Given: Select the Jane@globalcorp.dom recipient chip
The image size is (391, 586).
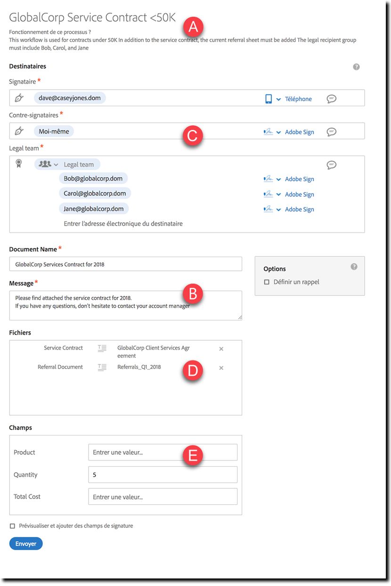Looking at the screenshot, I should point(94,209).
